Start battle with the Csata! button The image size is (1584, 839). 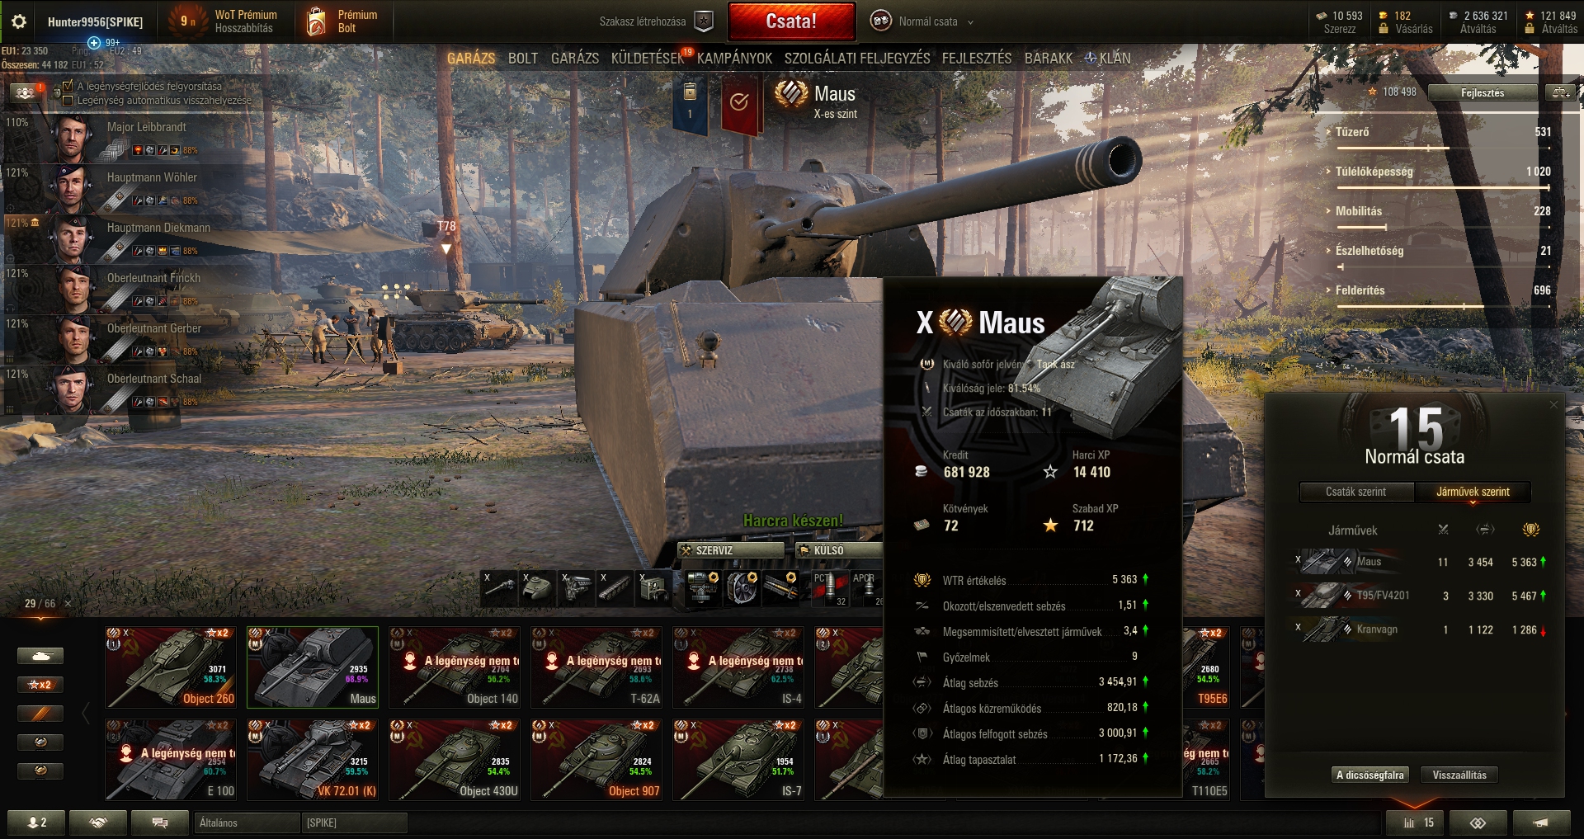tap(791, 21)
